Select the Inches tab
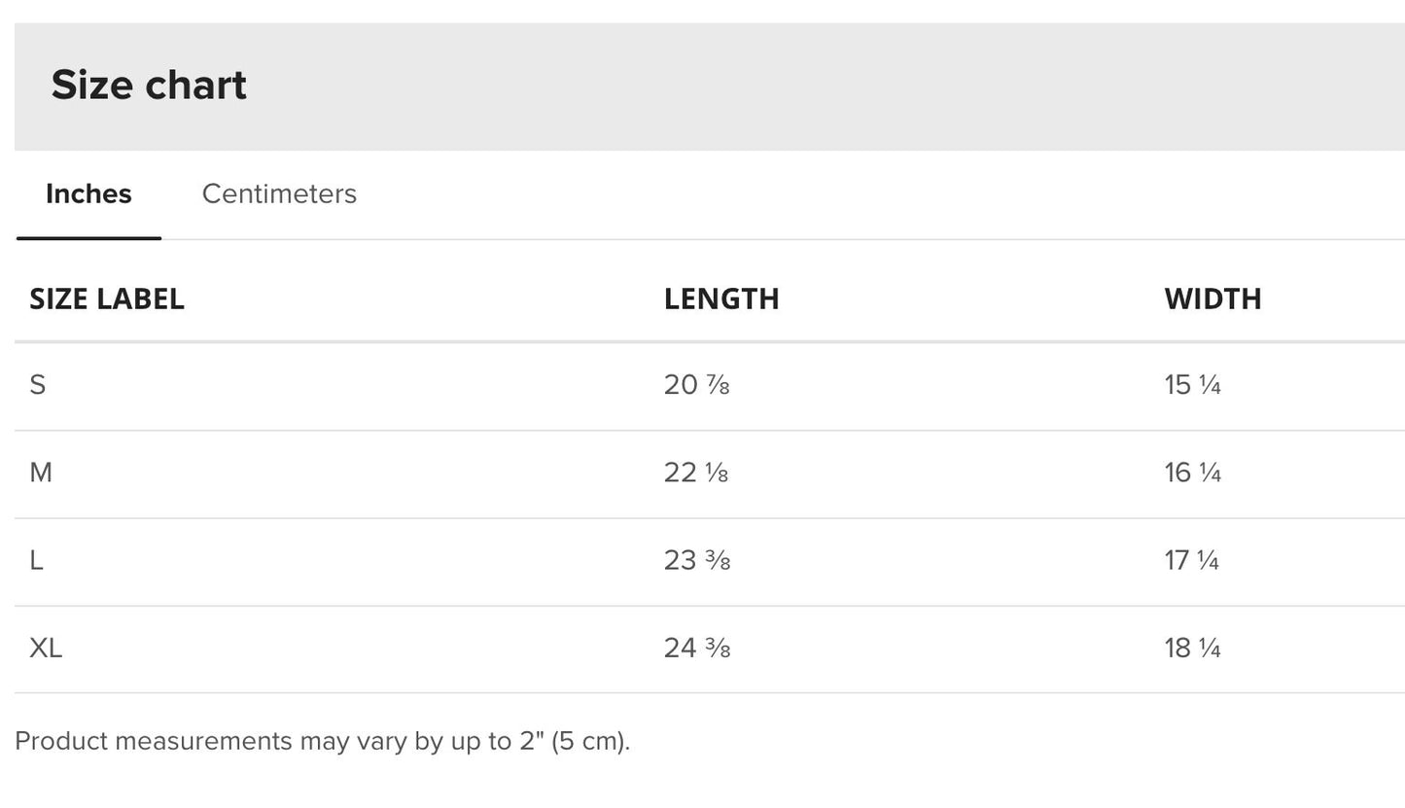Screen dimensions: 1405x808 pos(88,193)
